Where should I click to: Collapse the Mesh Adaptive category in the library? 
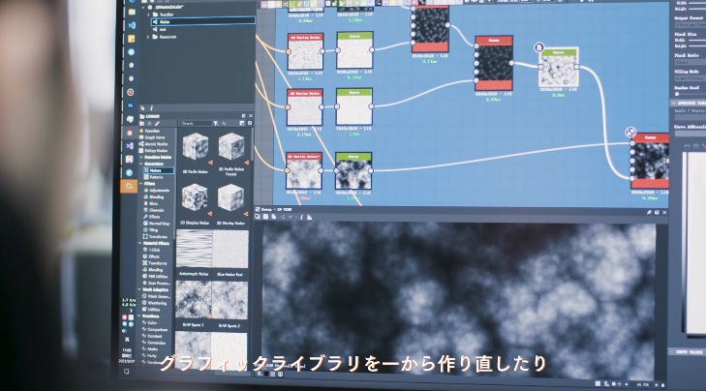(139, 289)
